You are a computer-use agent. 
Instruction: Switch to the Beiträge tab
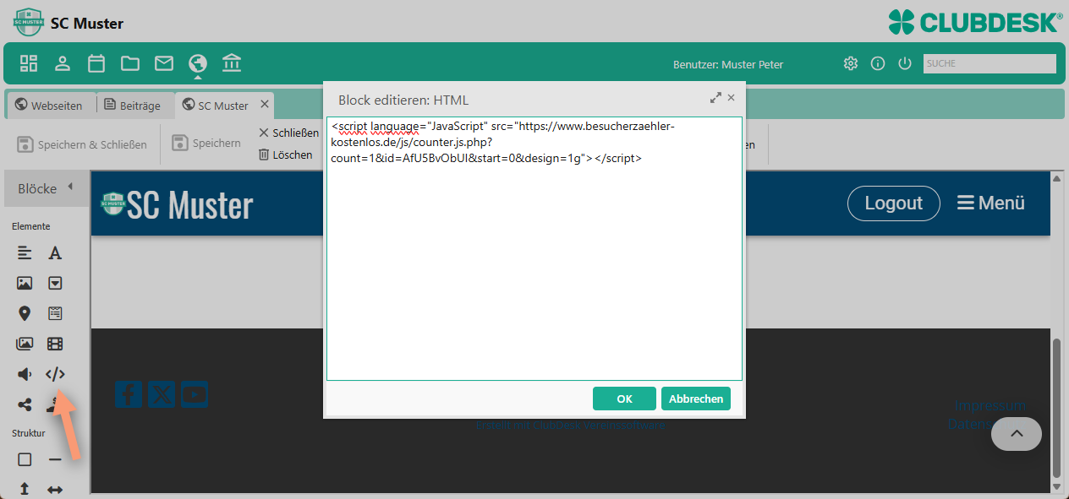pyautogui.click(x=133, y=106)
